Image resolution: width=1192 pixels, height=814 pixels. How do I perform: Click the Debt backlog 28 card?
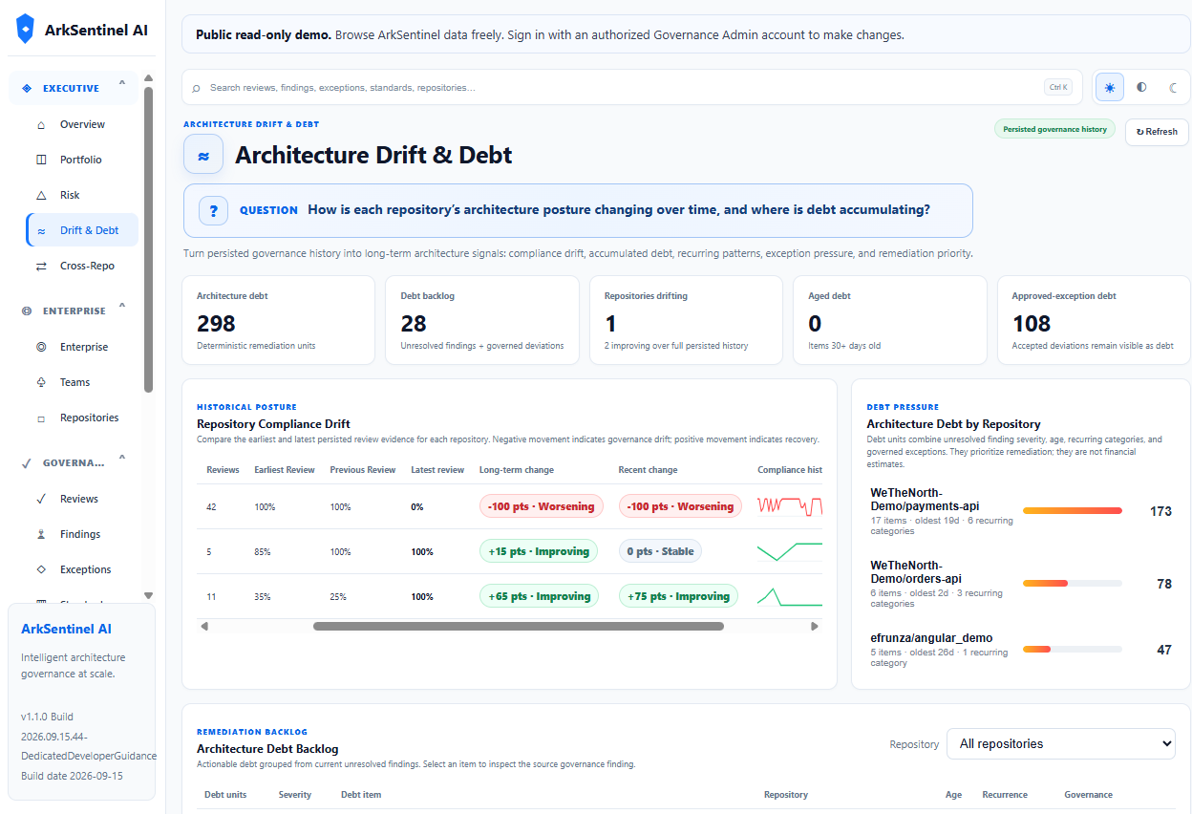point(482,320)
